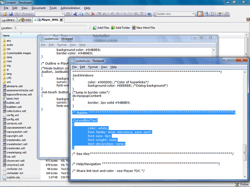Click Add Folder button
The image size is (250, 187).
[121, 28]
